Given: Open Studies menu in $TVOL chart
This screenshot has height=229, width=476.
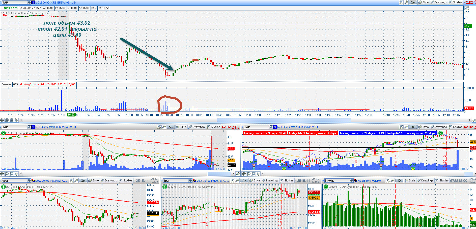Looking at the screenshot, I should (x=442, y=180).
